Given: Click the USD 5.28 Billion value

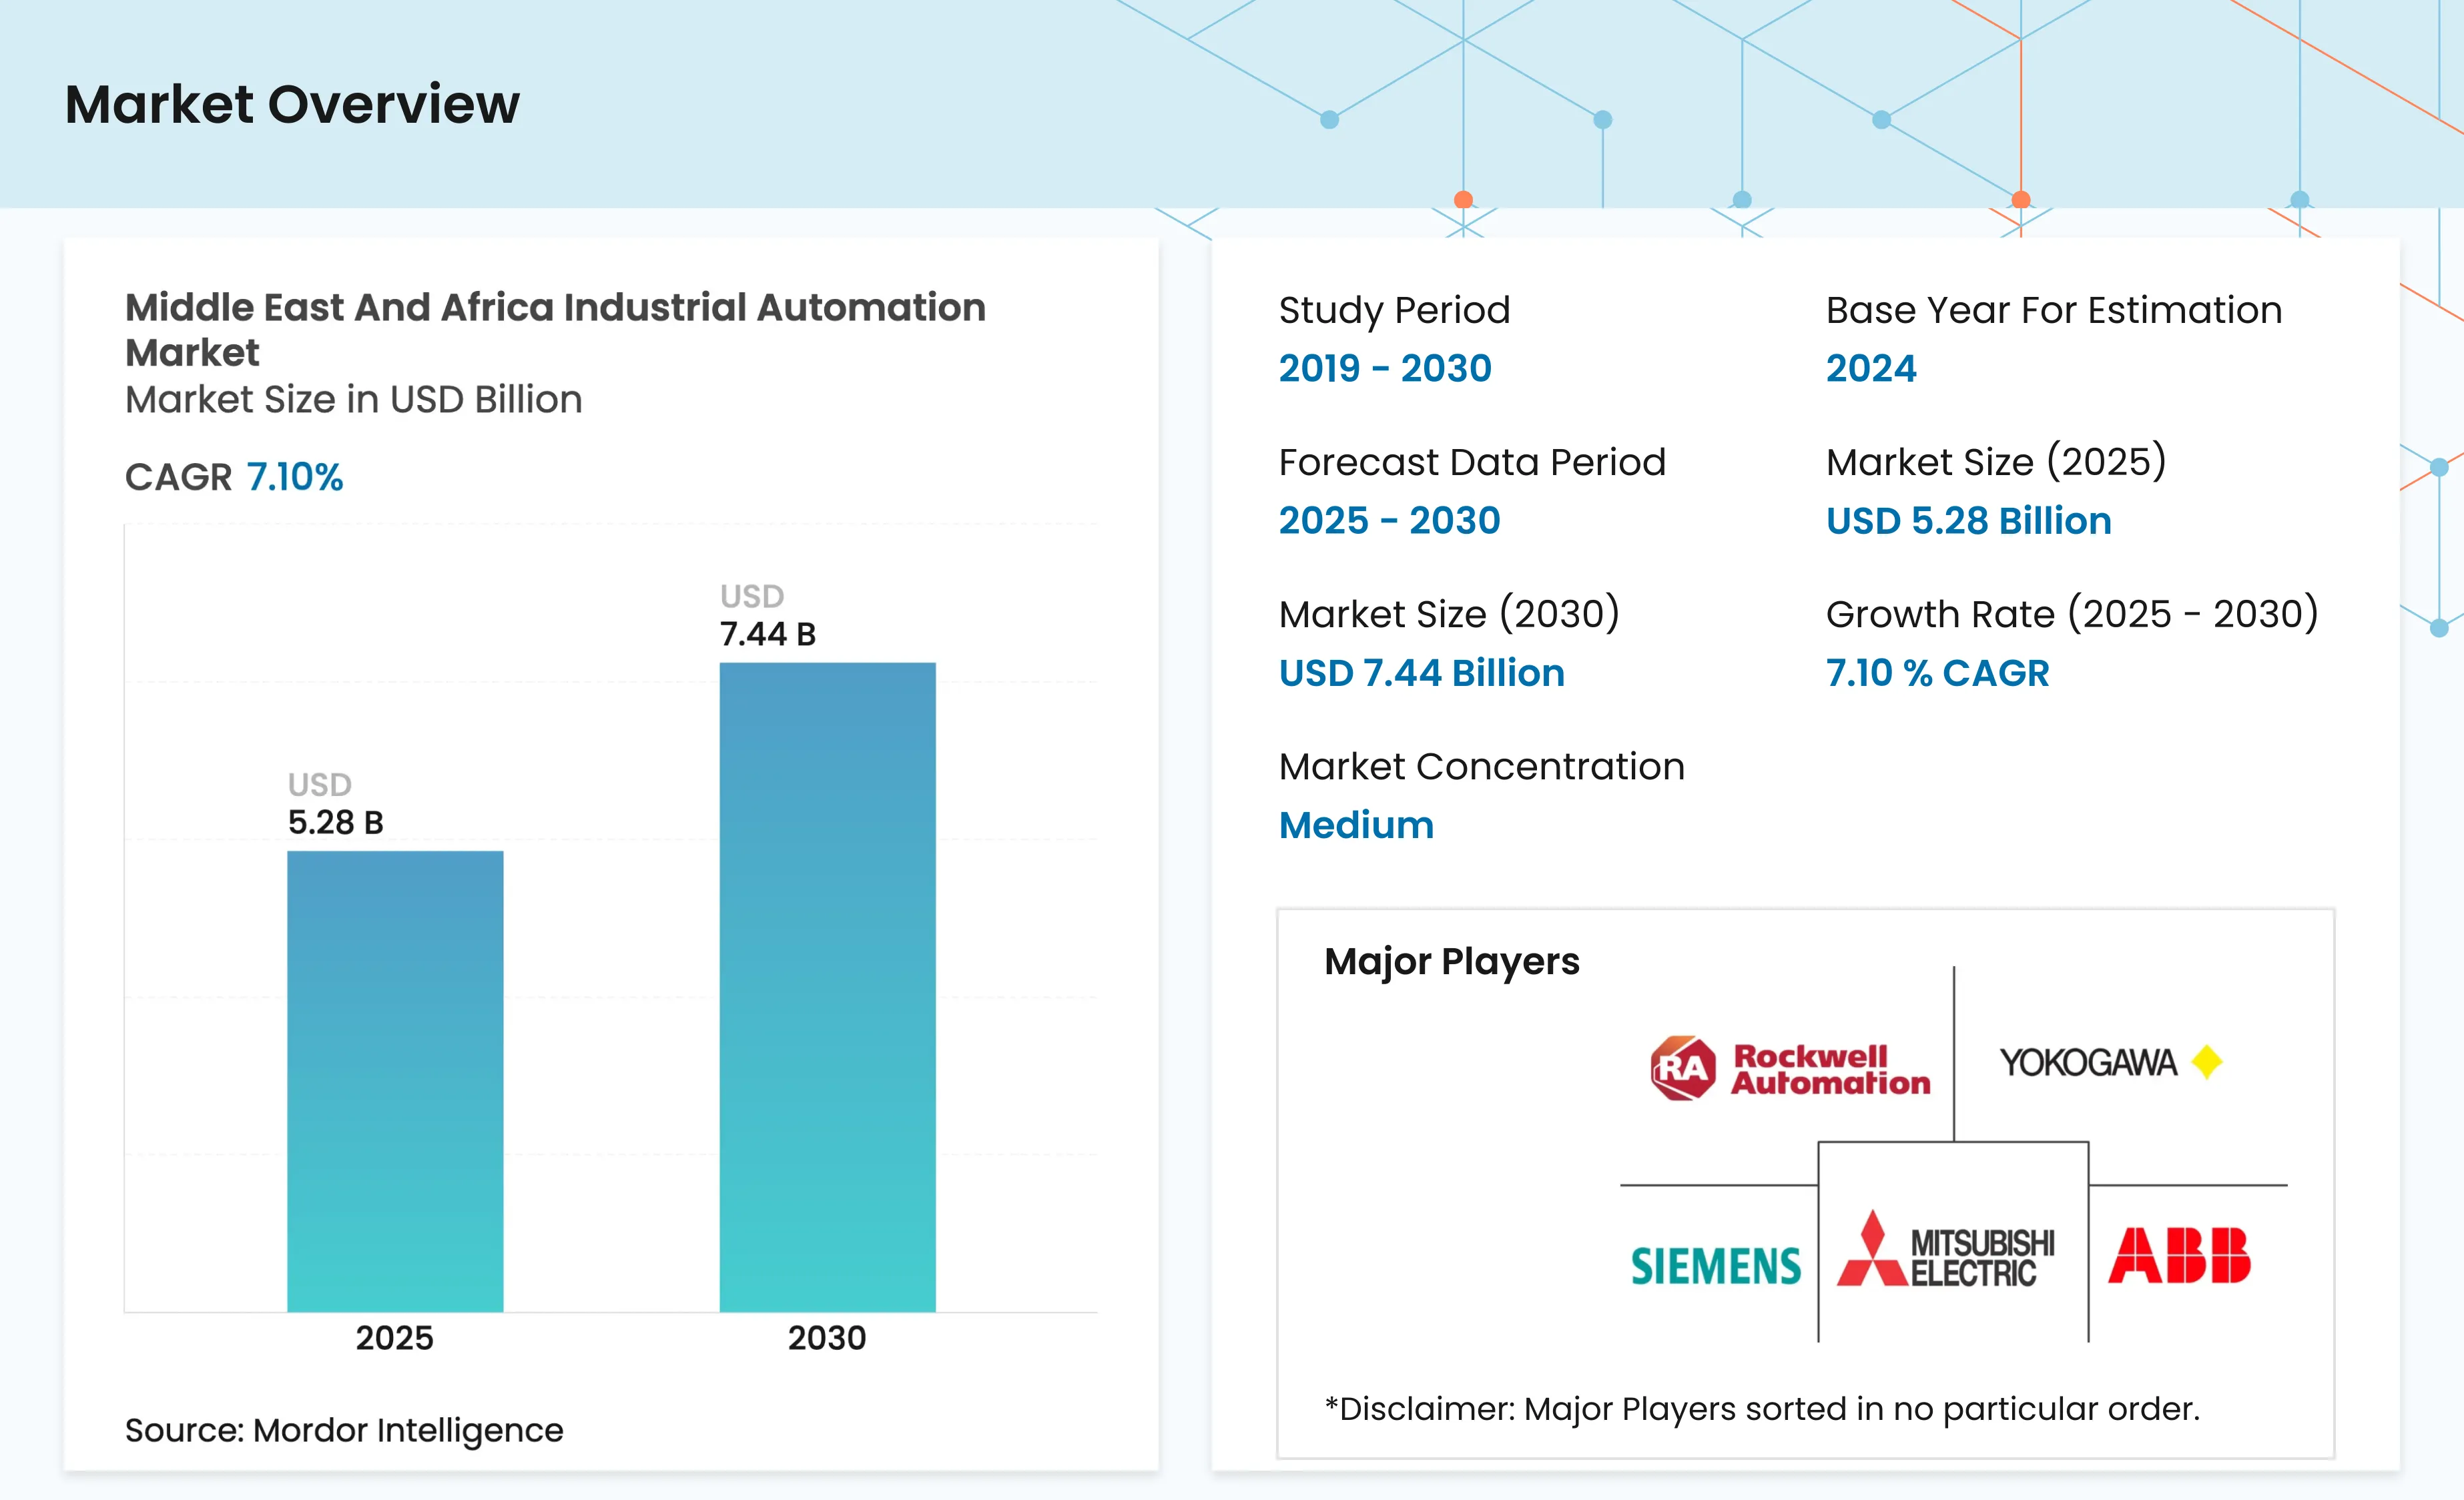Looking at the screenshot, I should 1968,520.
